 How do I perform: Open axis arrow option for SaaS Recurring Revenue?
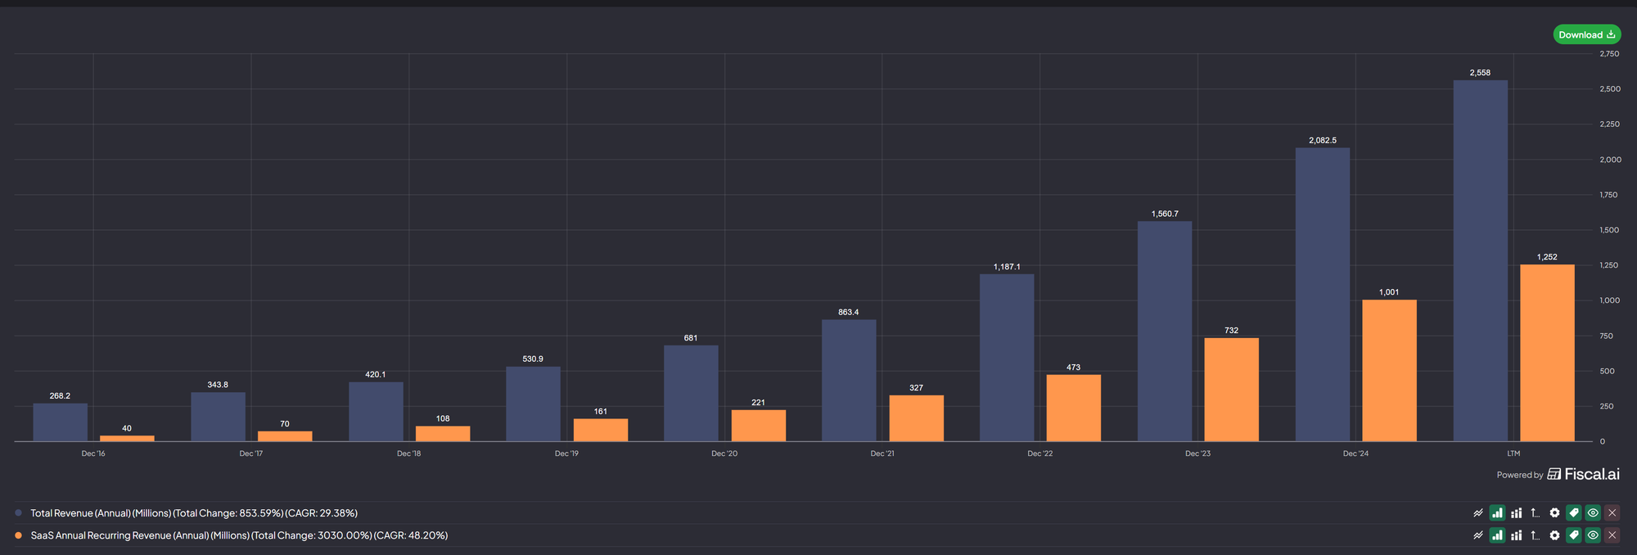coord(1535,535)
